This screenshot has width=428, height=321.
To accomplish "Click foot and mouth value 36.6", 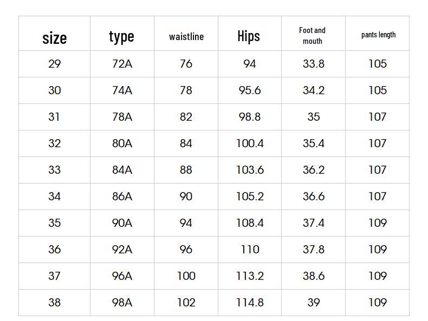I will point(313,196).
